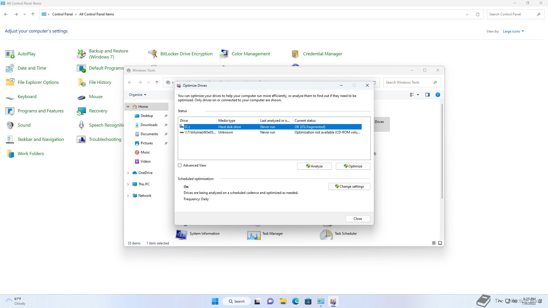
Task: Select Downloads in navigation pane
Action: click(149, 125)
